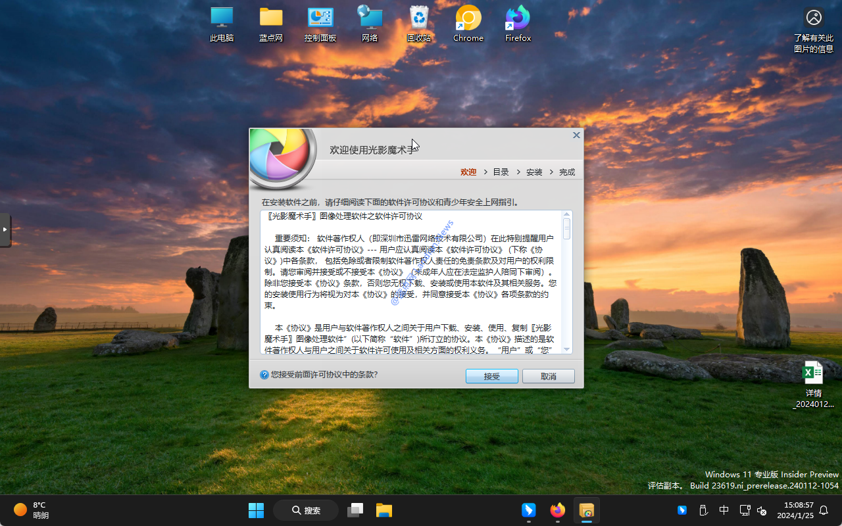Select the 目录 step in installer
Screen dimensions: 842x526
pyautogui.click(x=501, y=172)
